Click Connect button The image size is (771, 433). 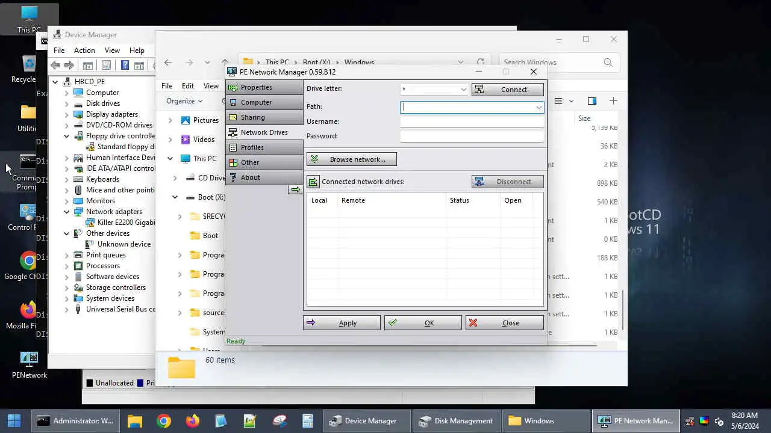(508, 90)
